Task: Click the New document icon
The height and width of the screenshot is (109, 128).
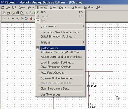Action: pos(4,13)
